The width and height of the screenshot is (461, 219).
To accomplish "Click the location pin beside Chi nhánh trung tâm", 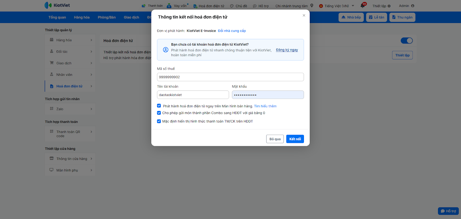I will tap(312, 5).
